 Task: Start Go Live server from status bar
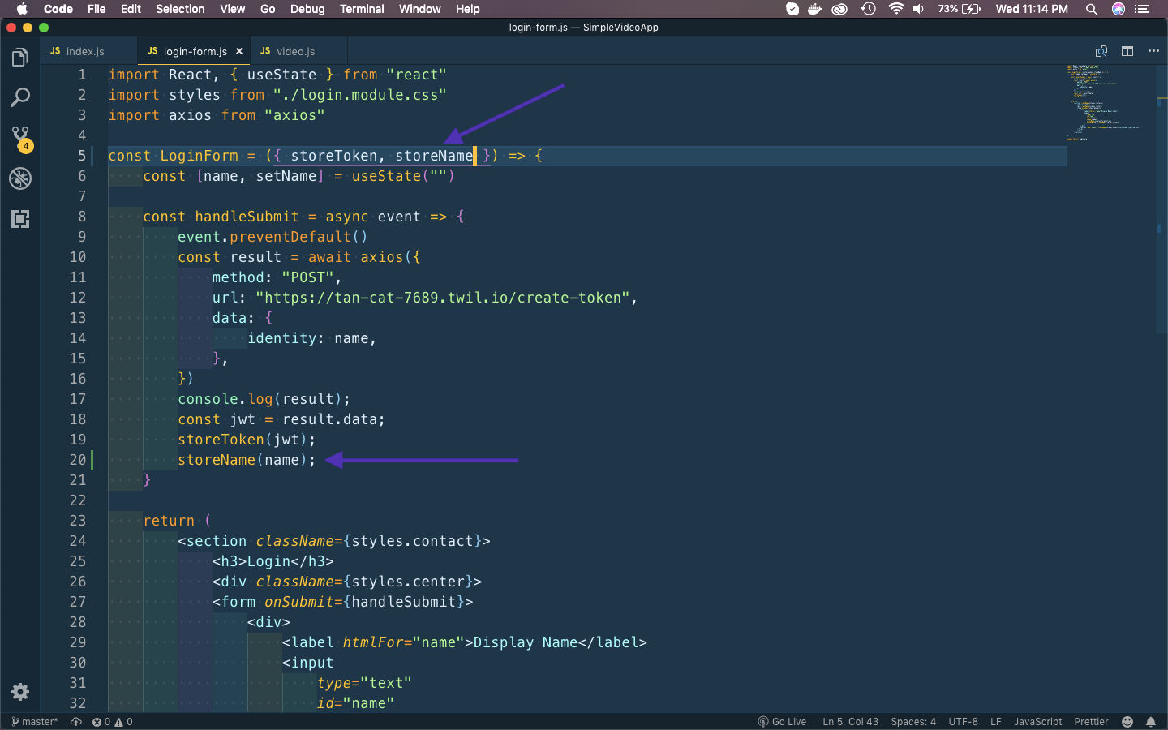[x=782, y=722]
